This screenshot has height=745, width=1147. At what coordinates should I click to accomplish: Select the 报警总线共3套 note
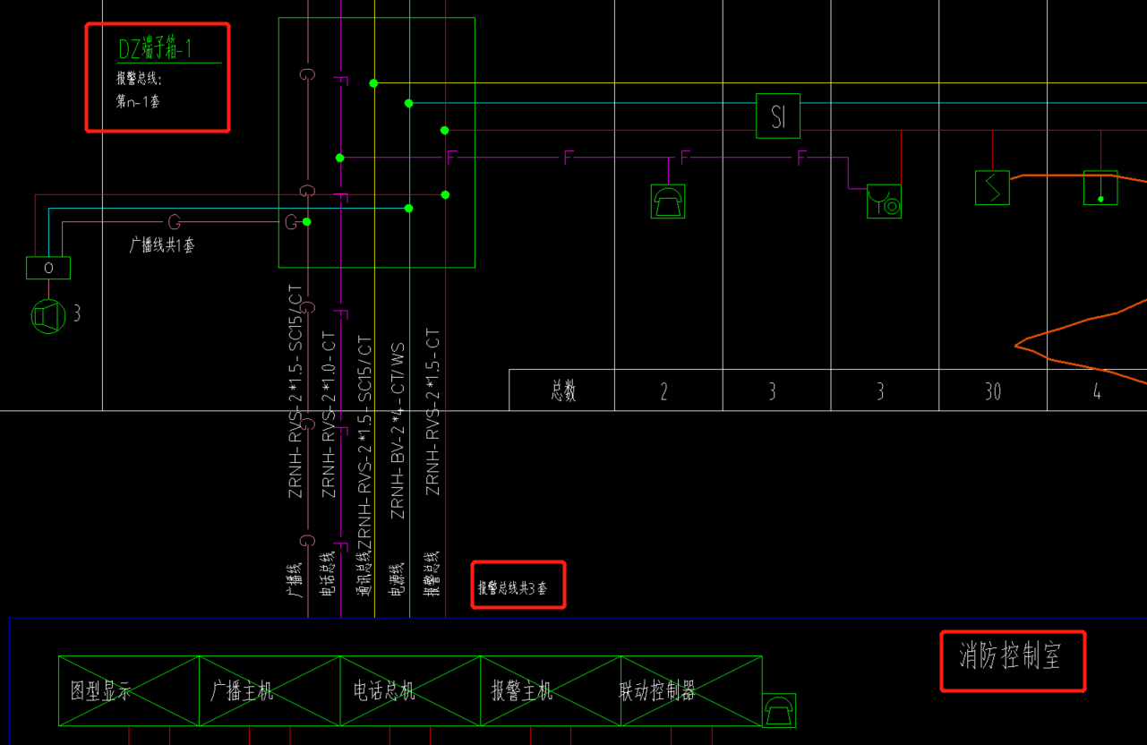click(512, 588)
